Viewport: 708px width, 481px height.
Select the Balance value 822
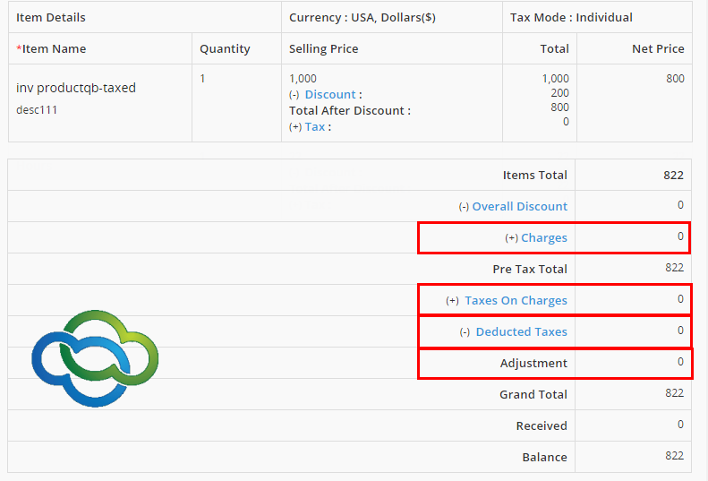tap(674, 456)
